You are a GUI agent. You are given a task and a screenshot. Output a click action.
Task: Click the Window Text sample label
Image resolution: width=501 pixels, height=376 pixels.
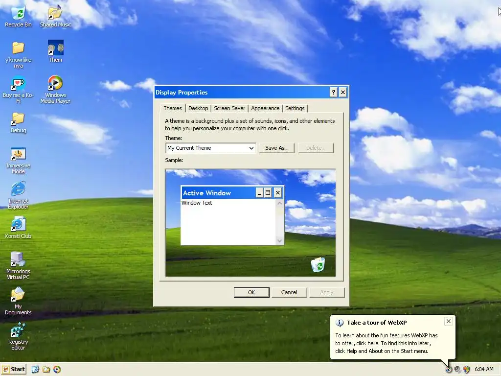tap(197, 203)
